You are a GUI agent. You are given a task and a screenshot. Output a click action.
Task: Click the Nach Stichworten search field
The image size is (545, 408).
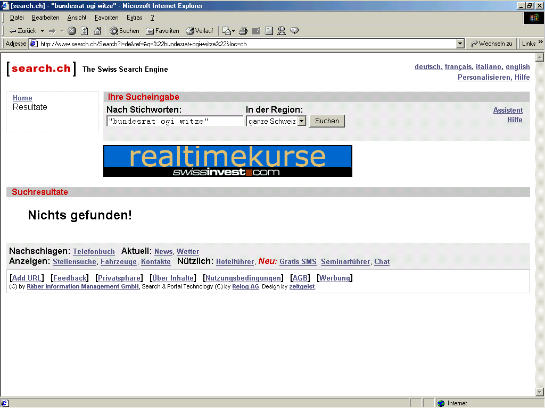coord(175,121)
